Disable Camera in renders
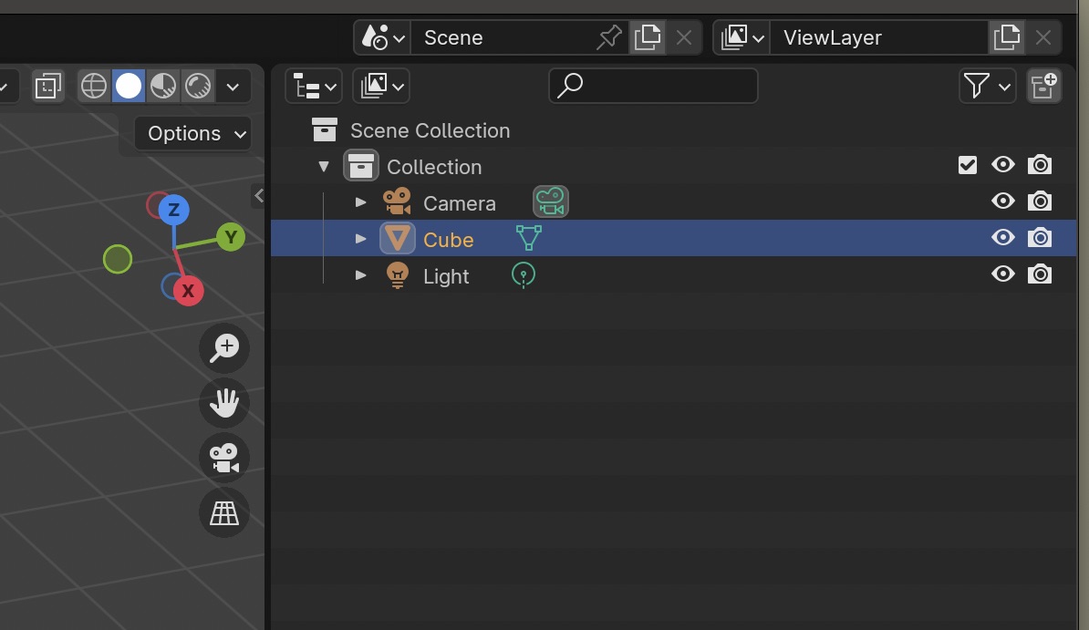Viewport: 1089px width, 630px height. (x=1040, y=201)
